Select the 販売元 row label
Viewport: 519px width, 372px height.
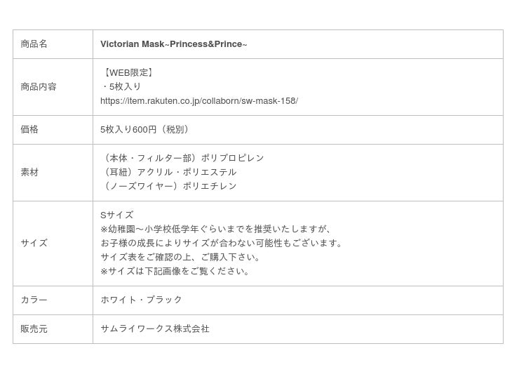[x=34, y=329]
